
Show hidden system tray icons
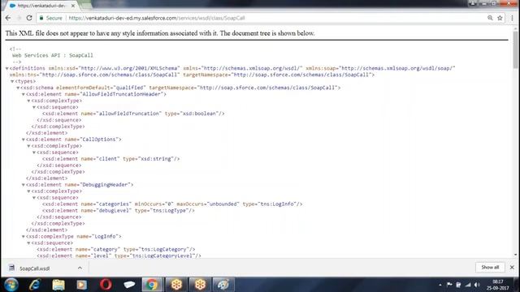(x=440, y=285)
